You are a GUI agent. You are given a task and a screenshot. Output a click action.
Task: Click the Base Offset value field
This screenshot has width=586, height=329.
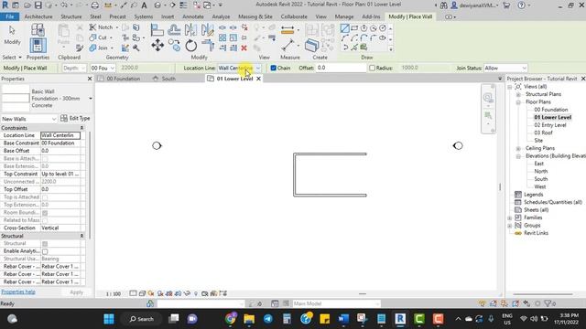(x=60, y=151)
